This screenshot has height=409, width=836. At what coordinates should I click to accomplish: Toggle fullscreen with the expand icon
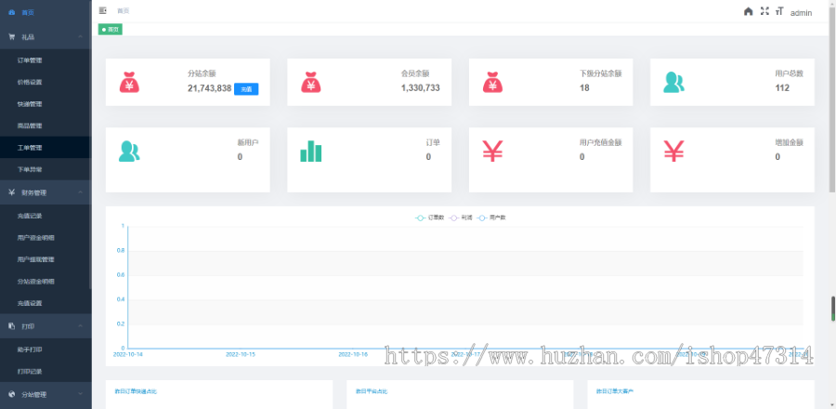(x=764, y=10)
